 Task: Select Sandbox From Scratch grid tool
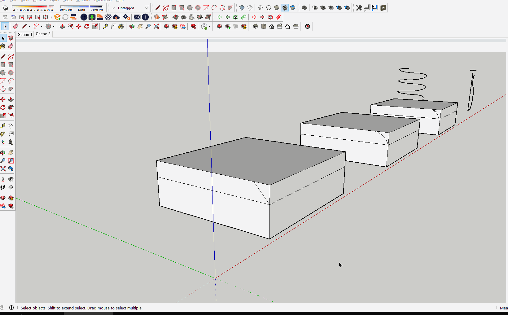pos(165,17)
